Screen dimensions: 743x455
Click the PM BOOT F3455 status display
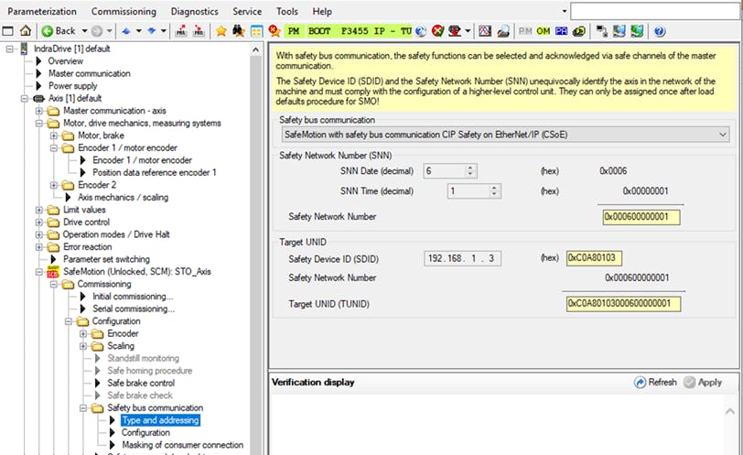pos(349,31)
